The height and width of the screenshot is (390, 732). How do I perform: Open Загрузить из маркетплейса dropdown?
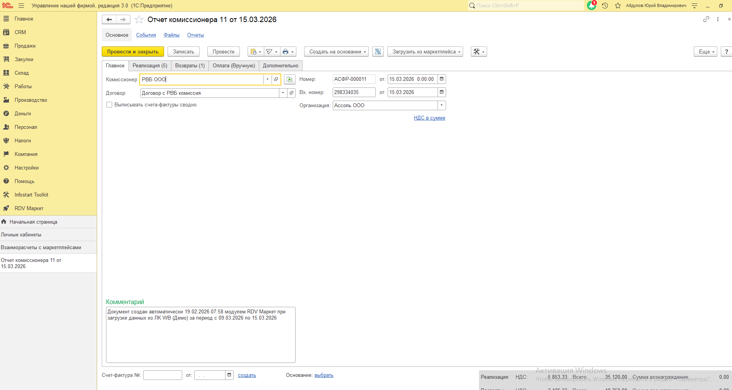pyautogui.click(x=425, y=51)
